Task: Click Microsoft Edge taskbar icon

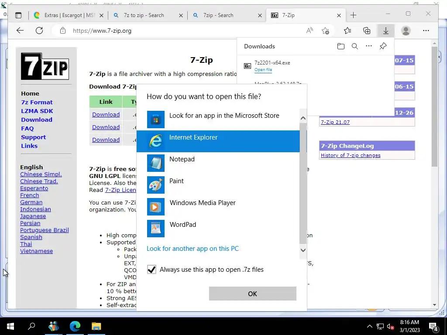Action: pos(75,326)
